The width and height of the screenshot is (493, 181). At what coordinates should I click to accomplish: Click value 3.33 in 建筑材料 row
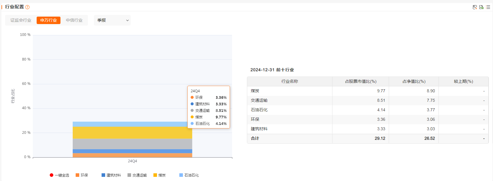381,129
